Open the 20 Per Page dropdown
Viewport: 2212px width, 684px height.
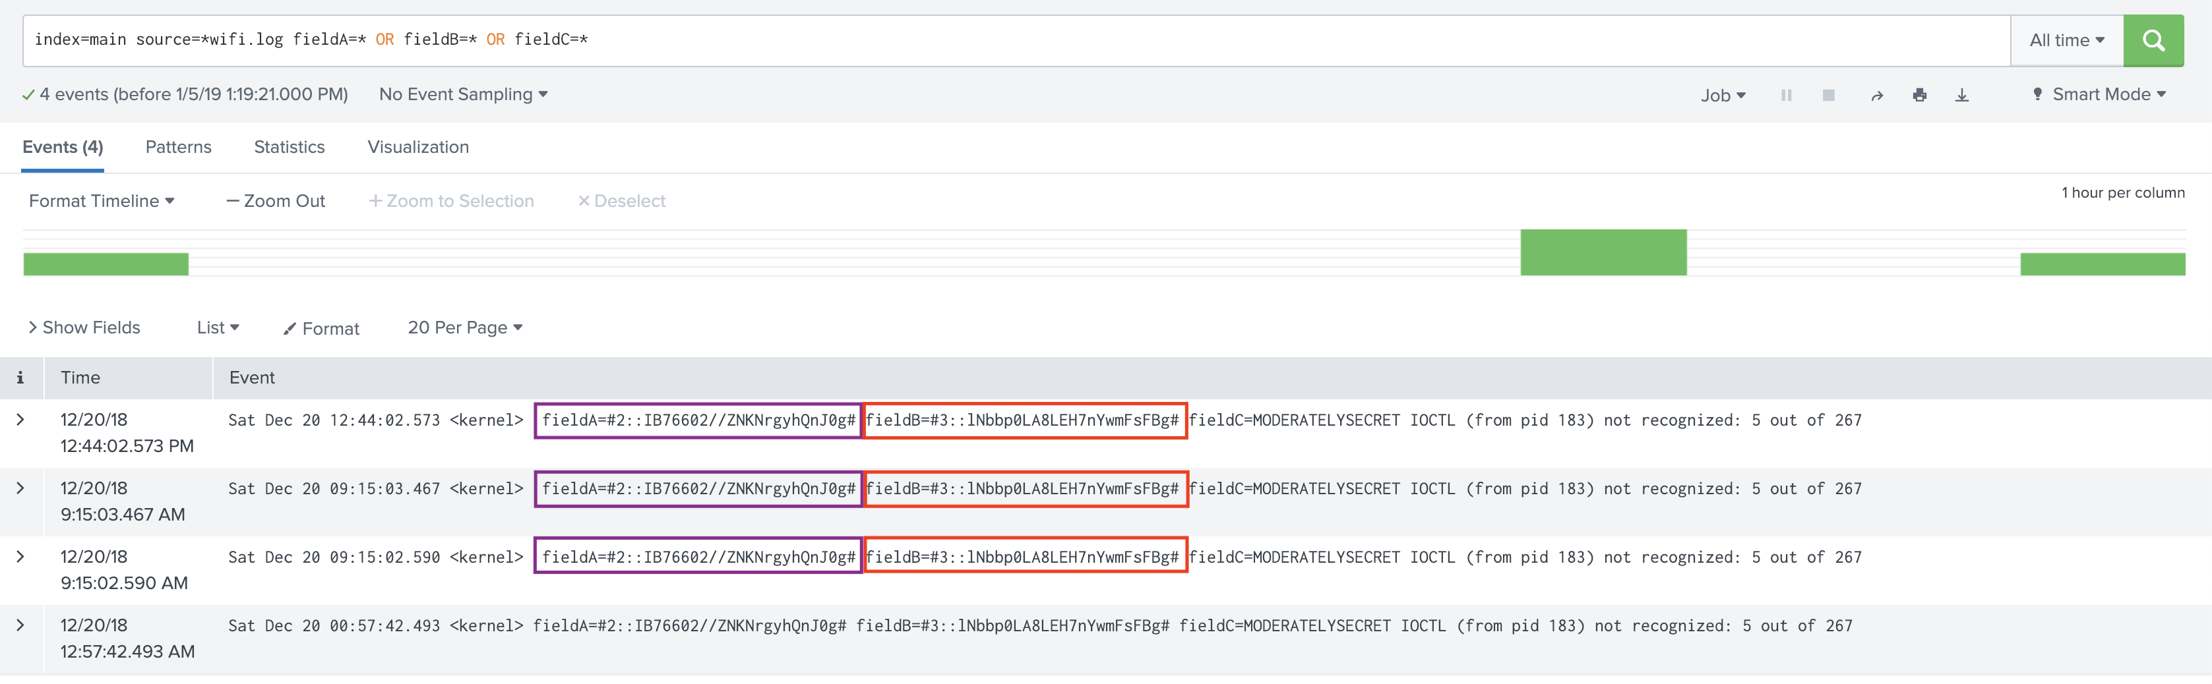(x=464, y=327)
